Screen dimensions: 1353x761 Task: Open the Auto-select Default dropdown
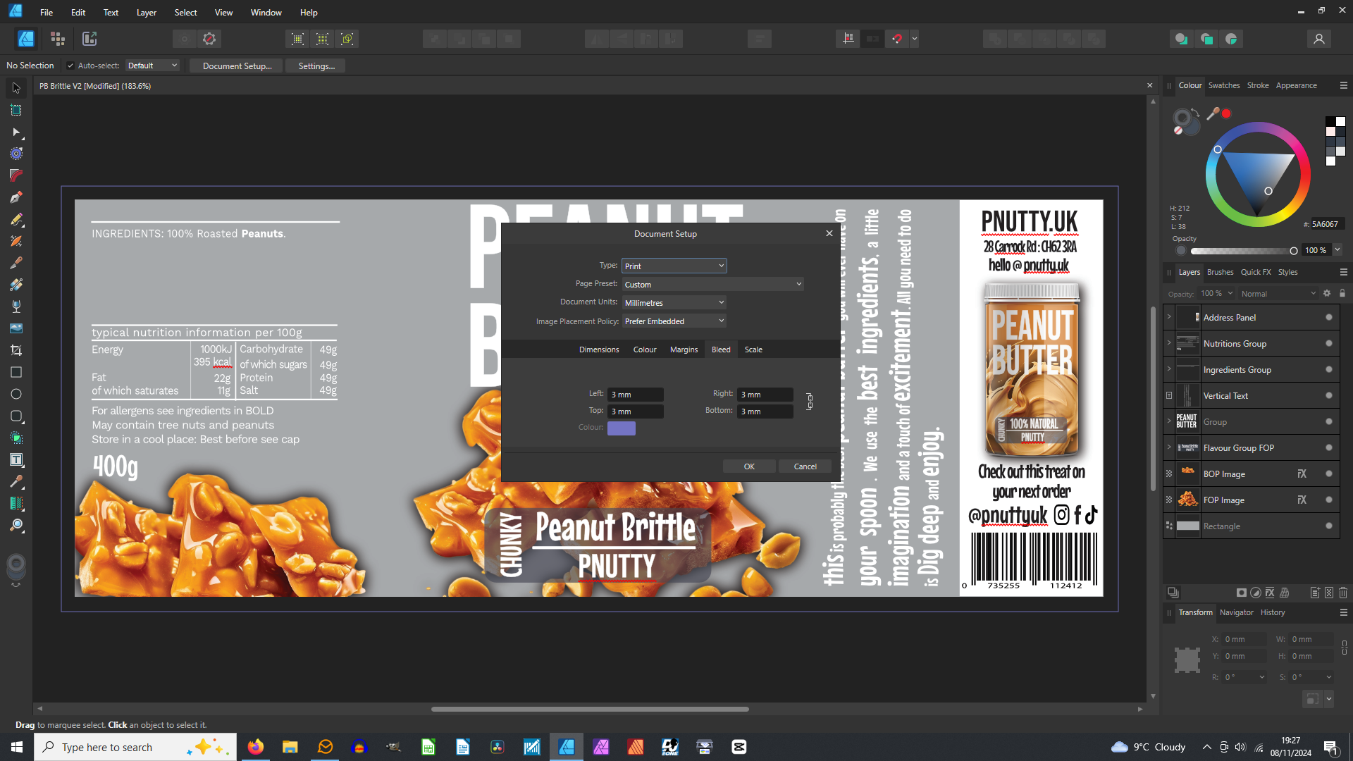coord(153,66)
